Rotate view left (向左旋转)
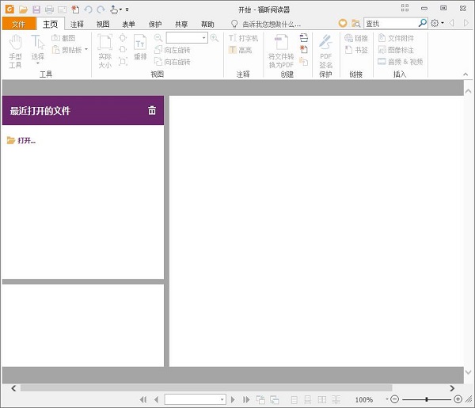Viewport: 475px width, 408px height. pyautogui.click(x=173, y=50)
